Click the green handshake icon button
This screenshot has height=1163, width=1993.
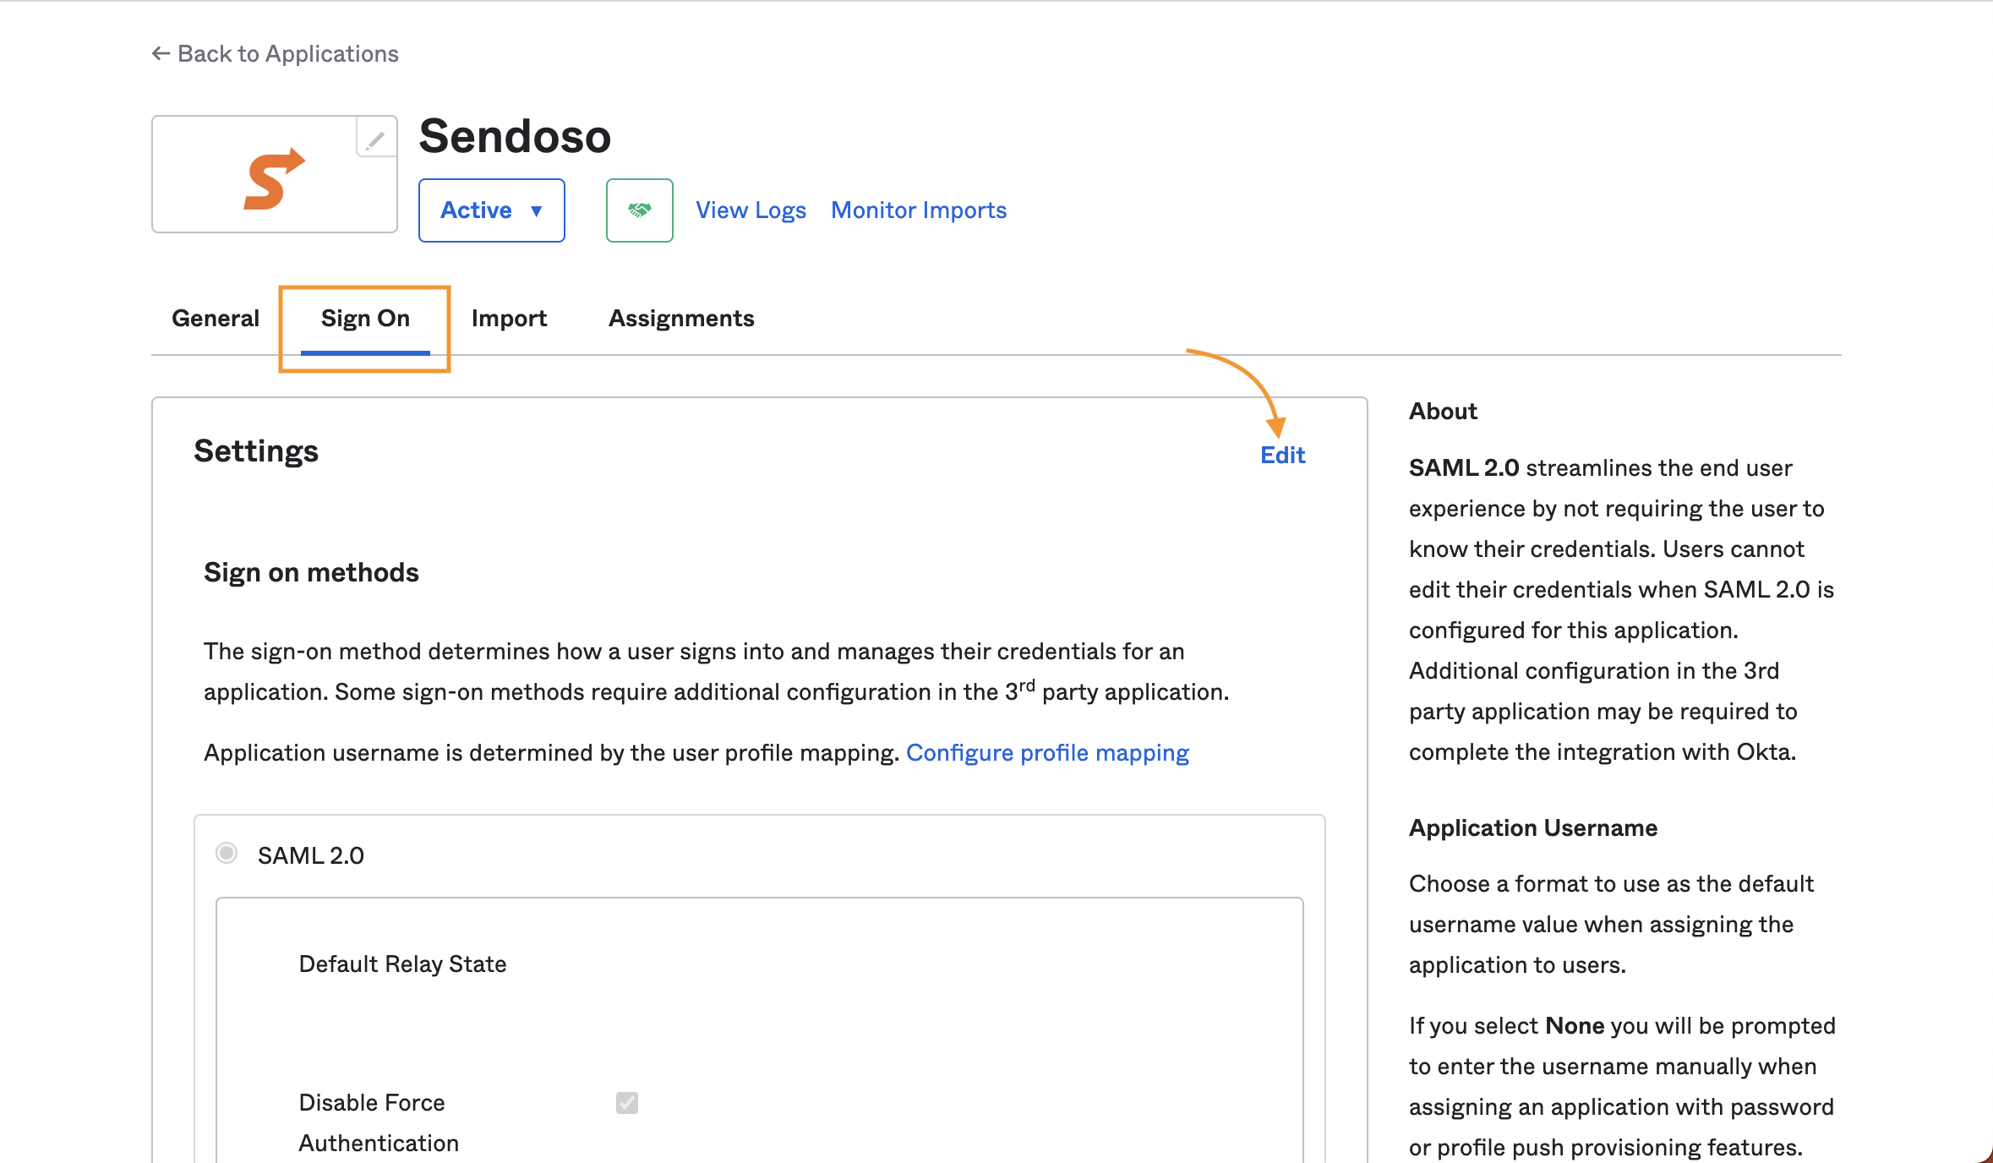pyautogui.click(x=640, y=210)
